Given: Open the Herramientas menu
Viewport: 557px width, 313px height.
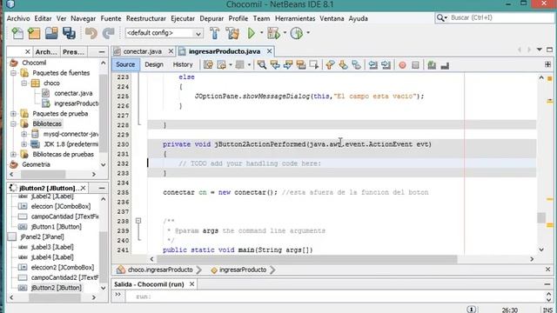Looking at the screenshot, I should point(295,18).
